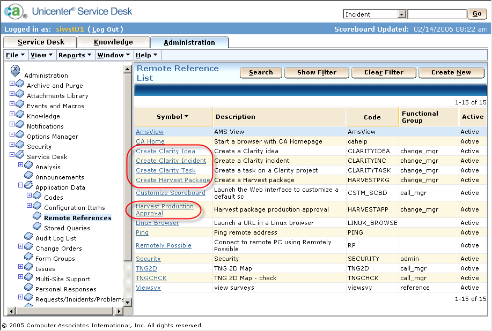Open the Create Clarity Incident link
The width and height of the screenshot is (492, 331).
(x=171, y=161)
